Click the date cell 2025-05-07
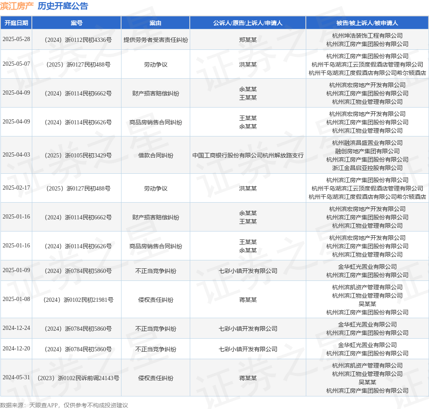 tap(16, 64)
